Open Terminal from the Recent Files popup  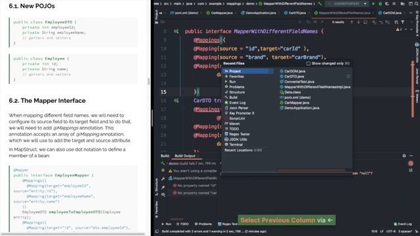pyautogui.click(x=248, y=144)
